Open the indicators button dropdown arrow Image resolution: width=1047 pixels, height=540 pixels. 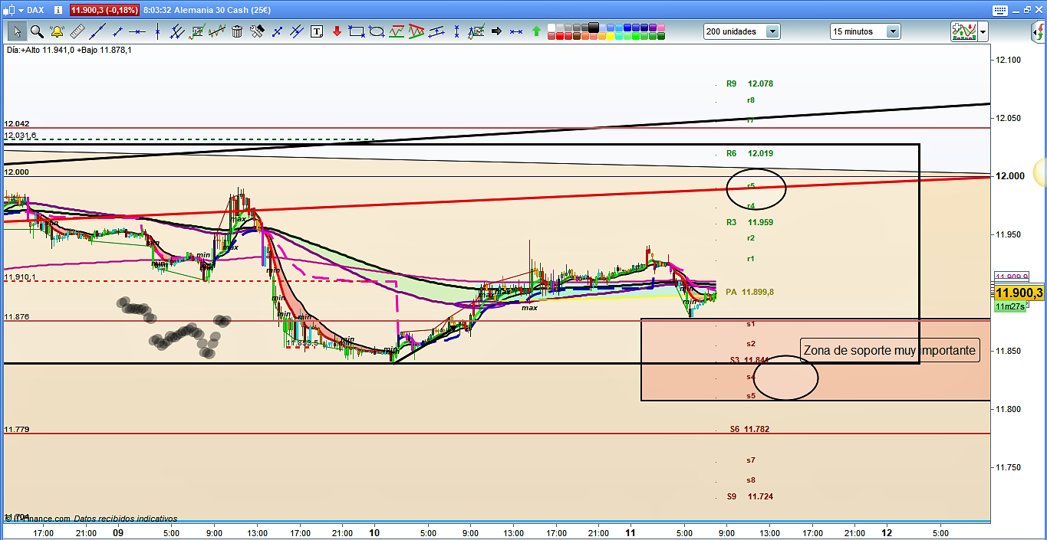(983, 31)
